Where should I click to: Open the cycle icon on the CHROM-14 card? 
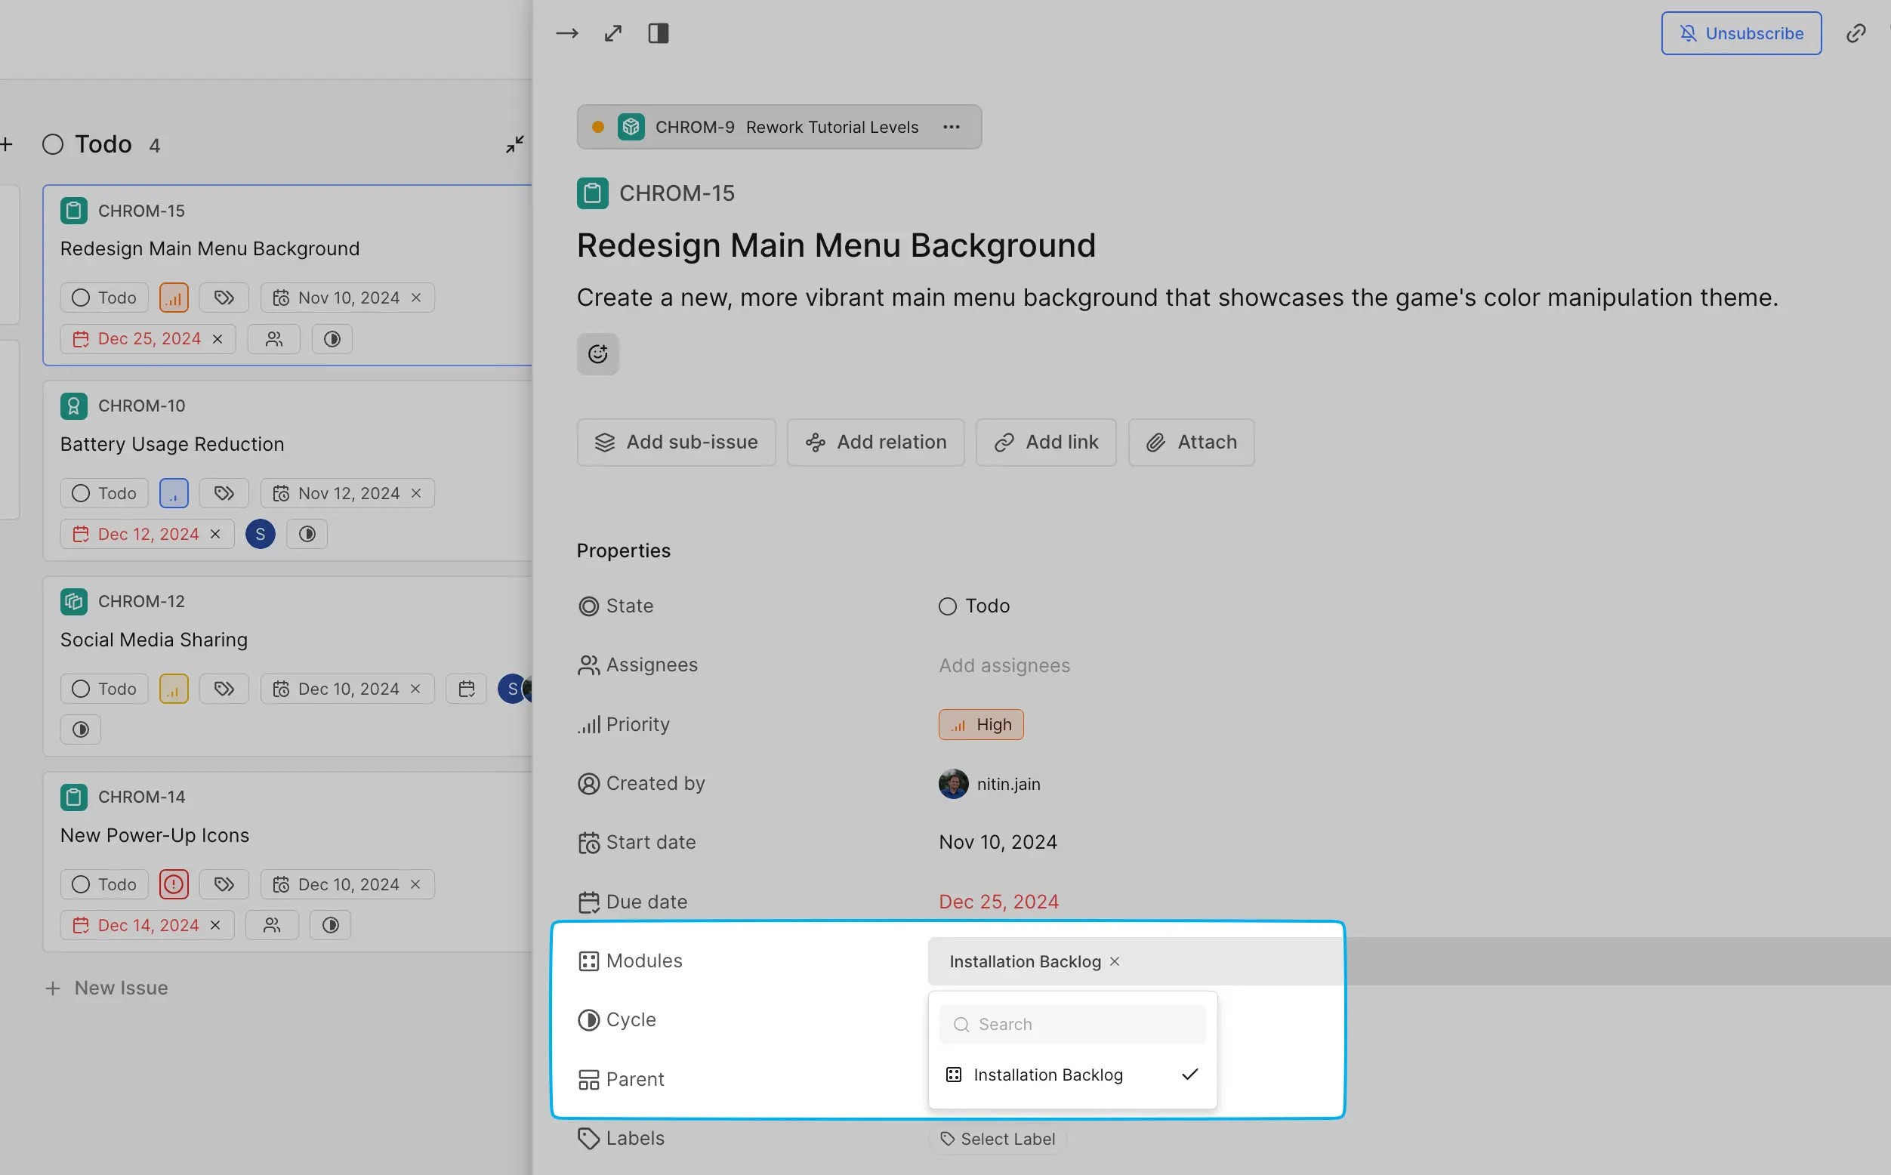point(330,926)
